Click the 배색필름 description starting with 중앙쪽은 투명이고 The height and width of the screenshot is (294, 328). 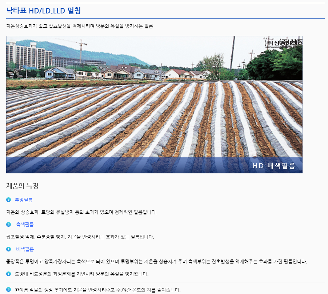coord(156,261)
